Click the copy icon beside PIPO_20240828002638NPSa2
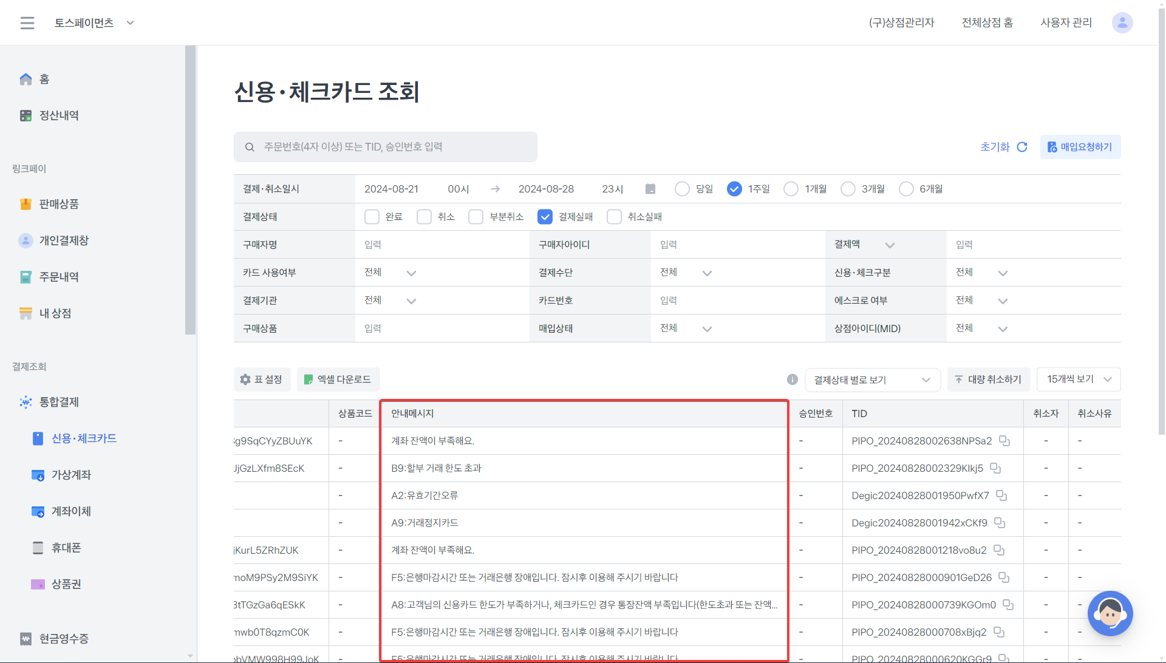Screen dimensions: 1166x663 tap(1004, 441)
